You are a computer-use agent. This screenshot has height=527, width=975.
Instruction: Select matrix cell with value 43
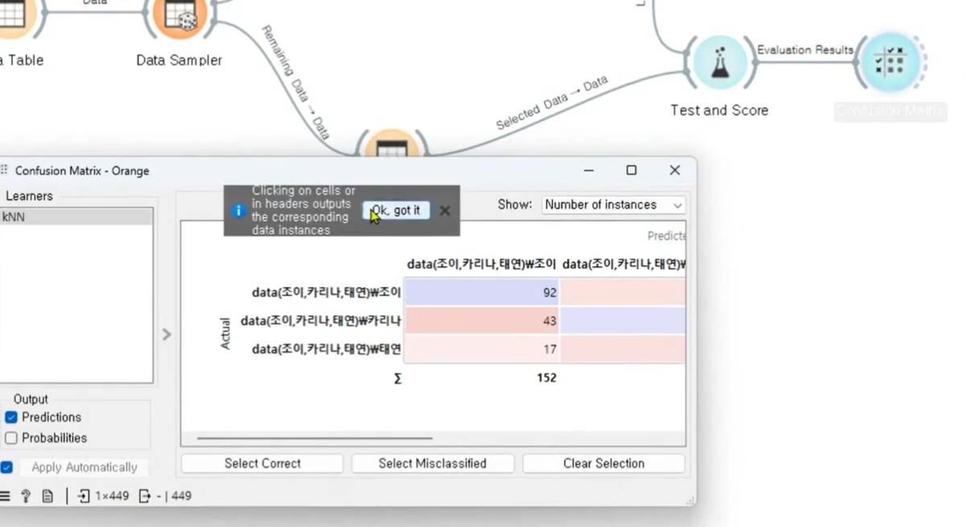point(481,321)
